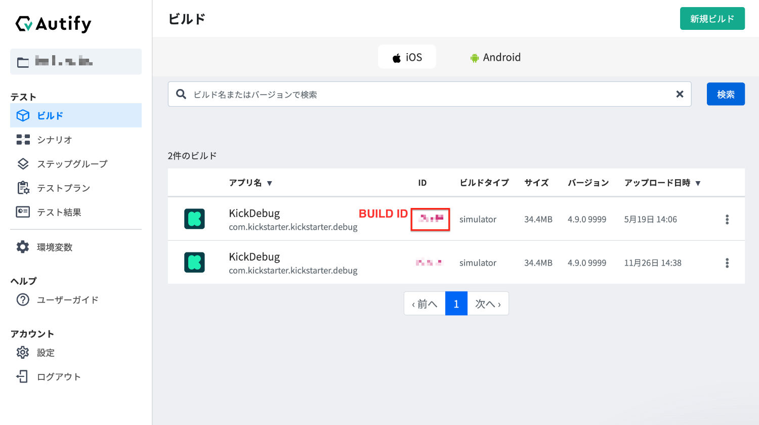Open KickDebug build uploaded 5月19日 14:06

255,213
